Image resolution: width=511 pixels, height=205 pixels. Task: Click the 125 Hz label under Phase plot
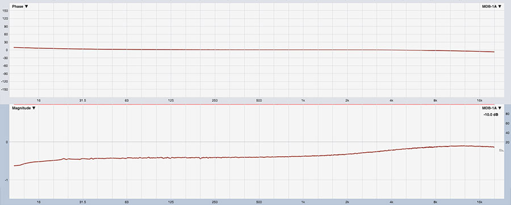click(x=171, y=101)
